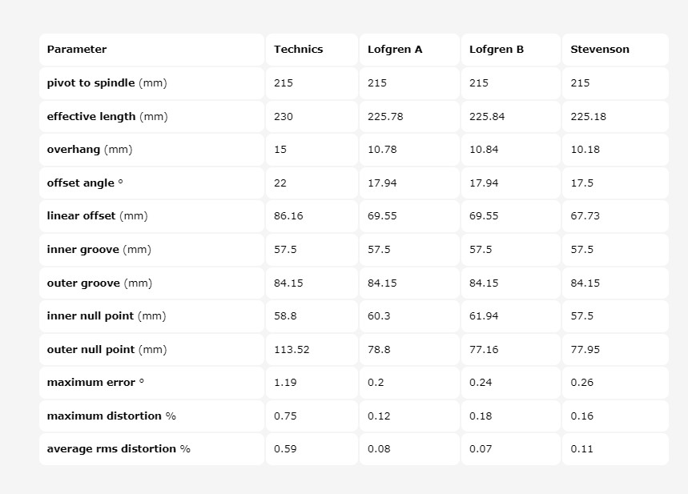Click Stevenson offset angle 17.5
Viewport: 688px width, 494px height.
[581, 183]
